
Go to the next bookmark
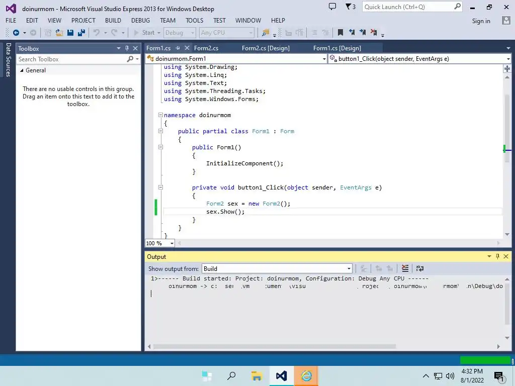pyautogui.click(x=363, y=32)
